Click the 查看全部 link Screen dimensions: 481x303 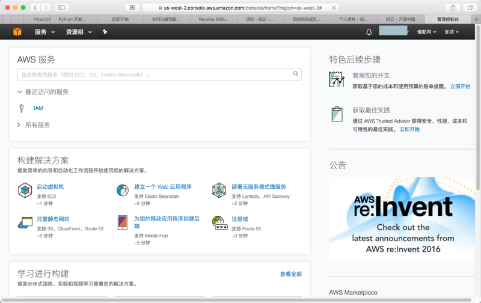coord(291,274)
